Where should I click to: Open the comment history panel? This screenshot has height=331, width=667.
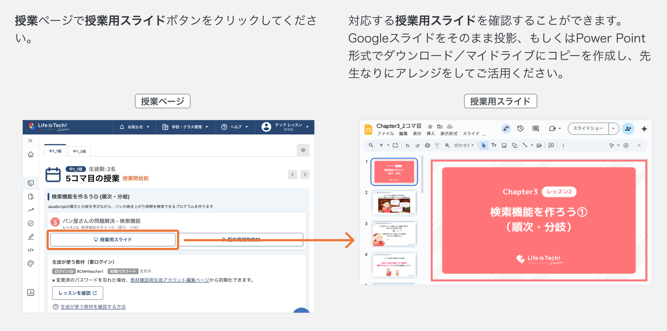coord(535,129)
